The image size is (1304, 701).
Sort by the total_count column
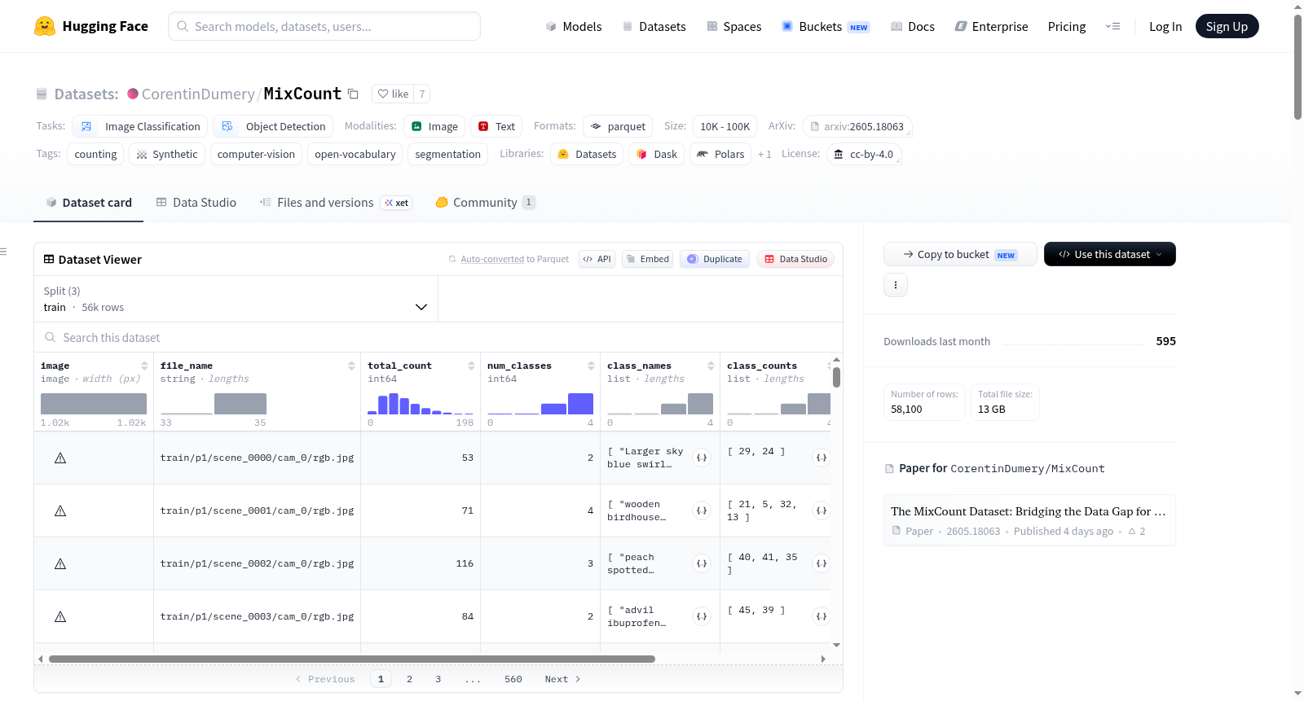coord(471,366)
